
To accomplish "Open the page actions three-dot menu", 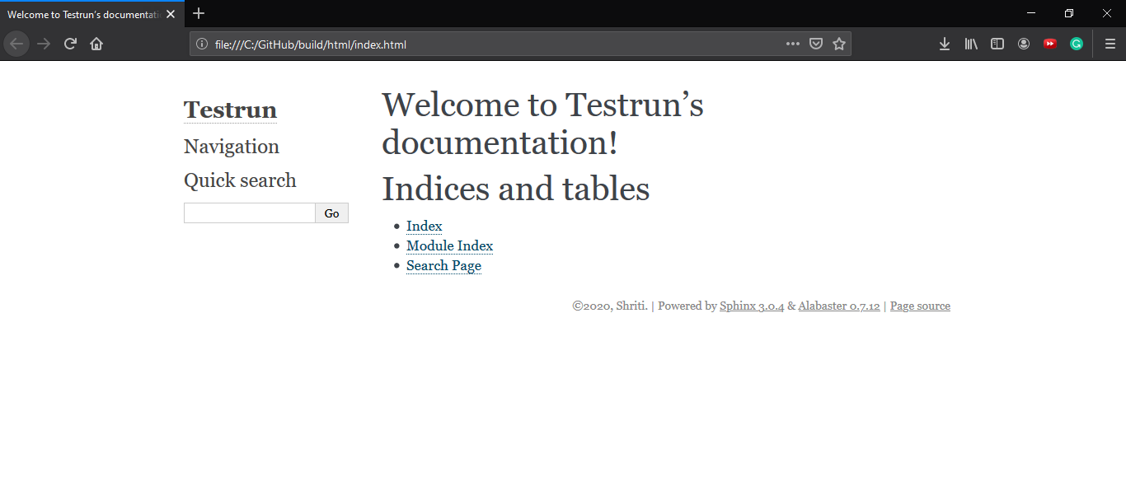I will click(793, 44).
